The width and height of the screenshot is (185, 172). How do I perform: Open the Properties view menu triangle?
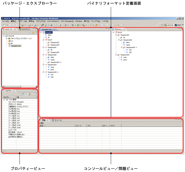pos(36,93)
